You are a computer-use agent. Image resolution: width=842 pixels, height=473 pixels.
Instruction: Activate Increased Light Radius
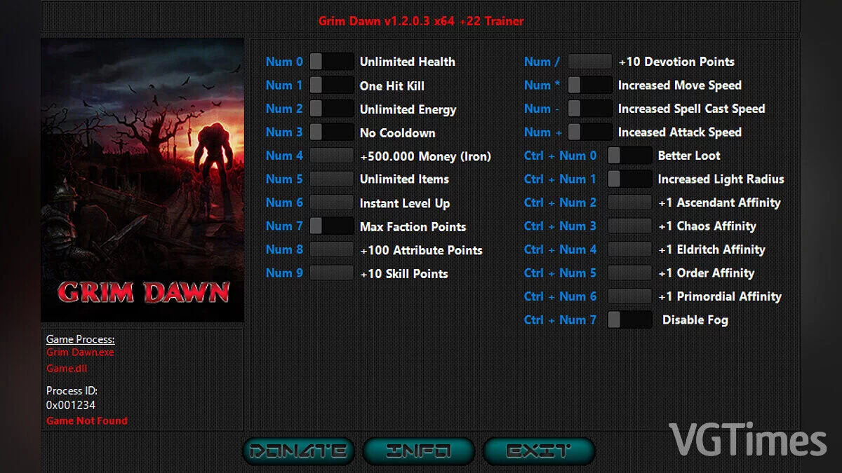click(629, 179)
